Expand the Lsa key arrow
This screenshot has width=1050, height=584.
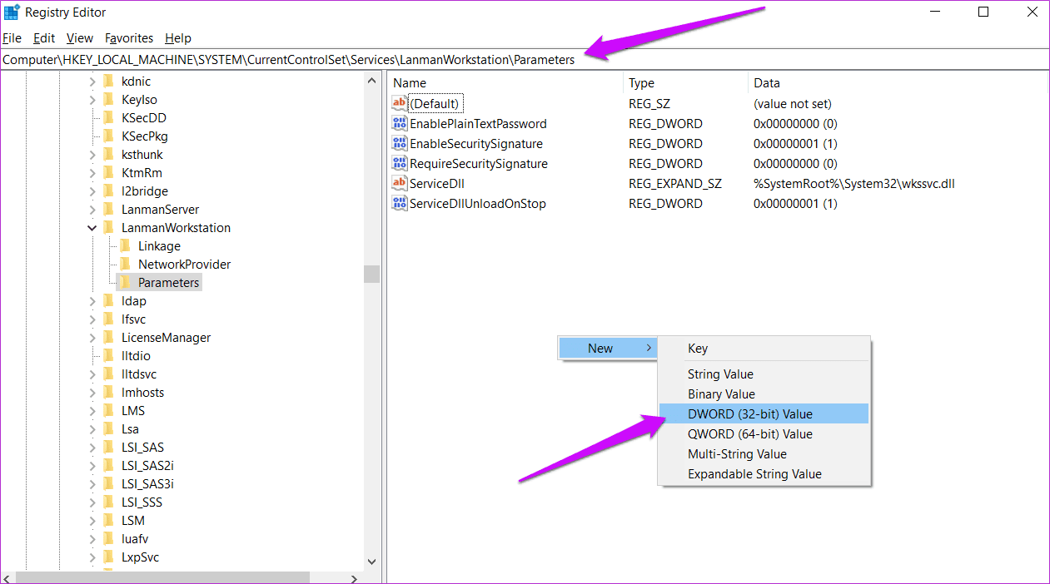(92, 429)
